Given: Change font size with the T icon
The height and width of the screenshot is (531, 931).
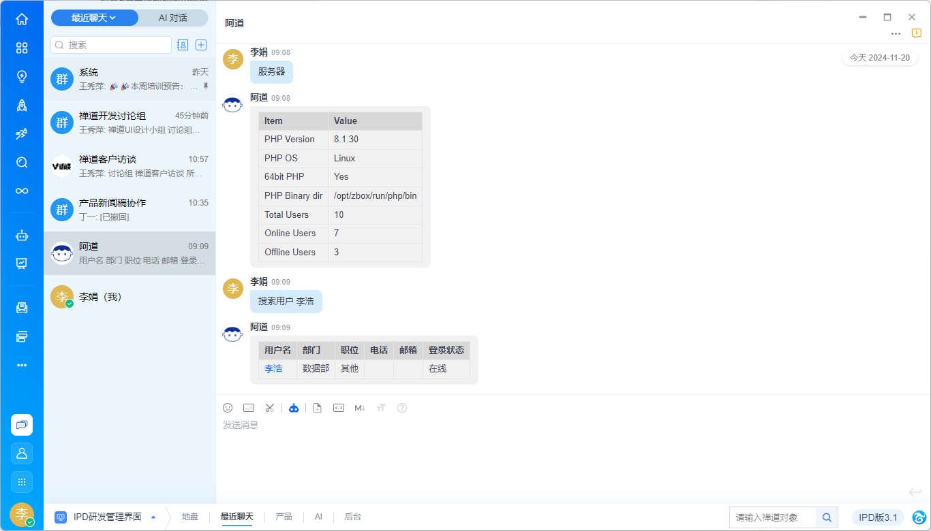Looking at the screenshot, I should pos(381,408).
